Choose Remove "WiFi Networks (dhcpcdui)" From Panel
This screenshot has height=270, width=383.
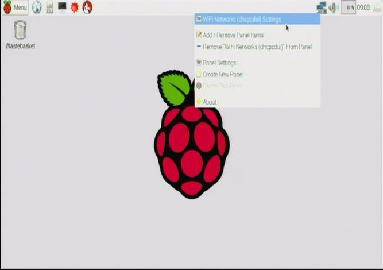(257, 47)
